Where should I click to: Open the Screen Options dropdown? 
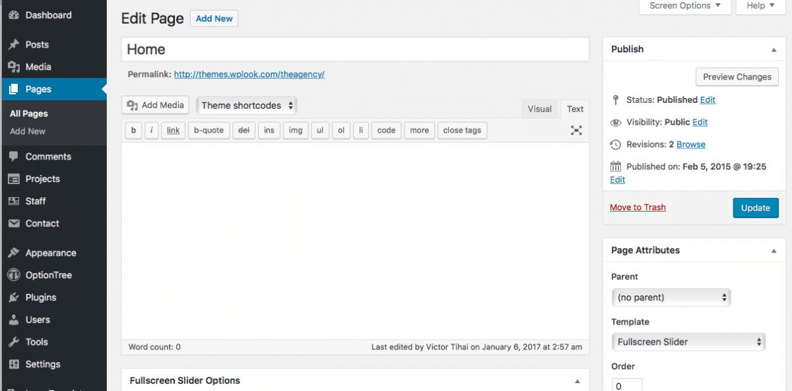click(684, 5)
